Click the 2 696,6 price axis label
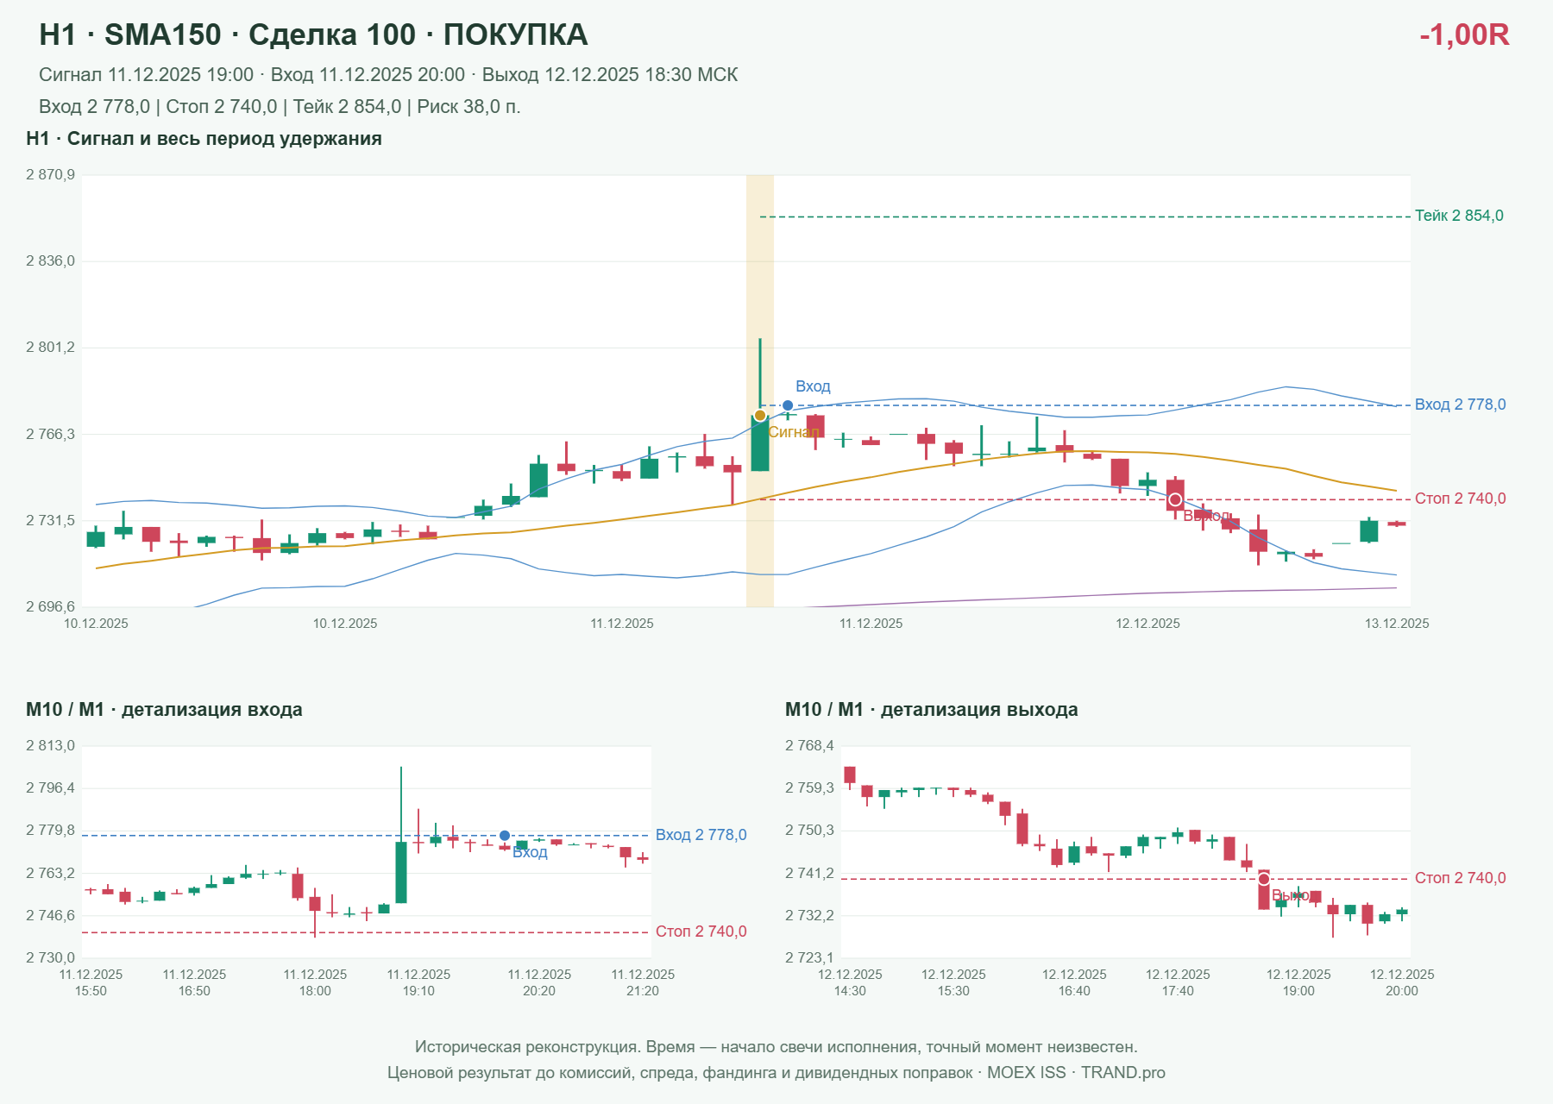1553x1104 pixels. (x=50, y=607)
